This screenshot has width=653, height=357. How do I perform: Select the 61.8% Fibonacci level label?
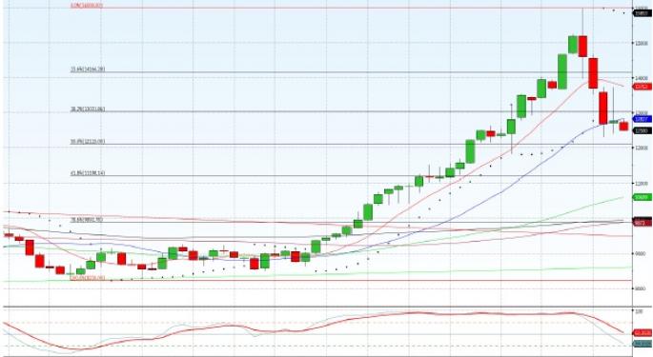click(x=88, y=172)
